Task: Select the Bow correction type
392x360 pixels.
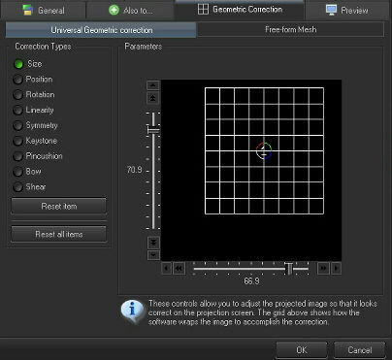Action: click(x=27, y=172)
